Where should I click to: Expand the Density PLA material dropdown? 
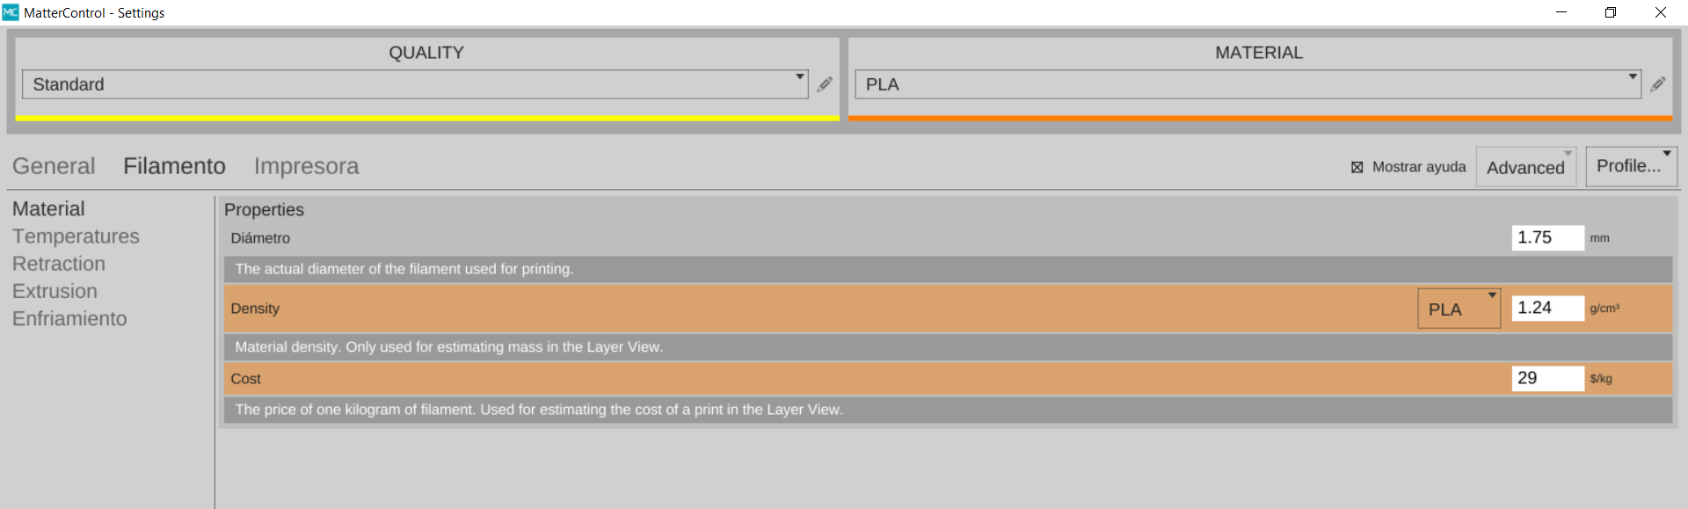1459,309
